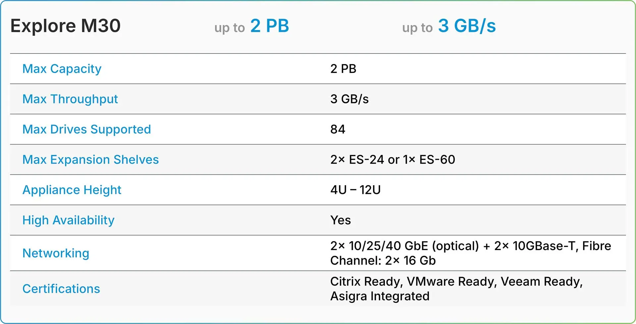
Task: Click the blue 3 GB/s header text
Action: click(467, 26)
